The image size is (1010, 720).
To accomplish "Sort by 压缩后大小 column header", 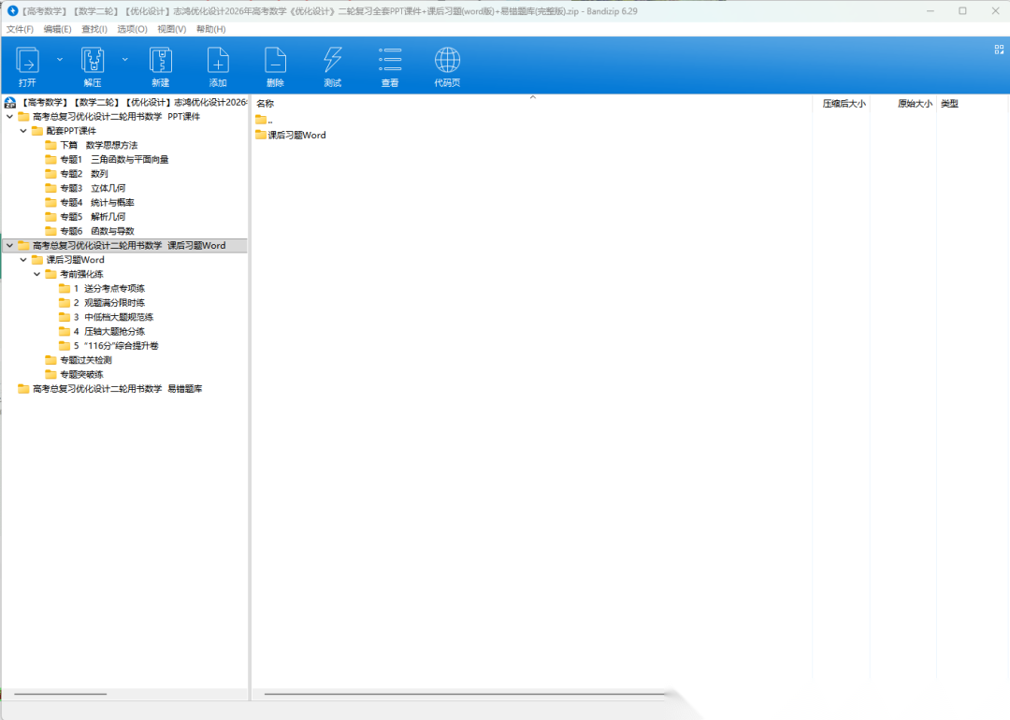I will coord(844,104).
